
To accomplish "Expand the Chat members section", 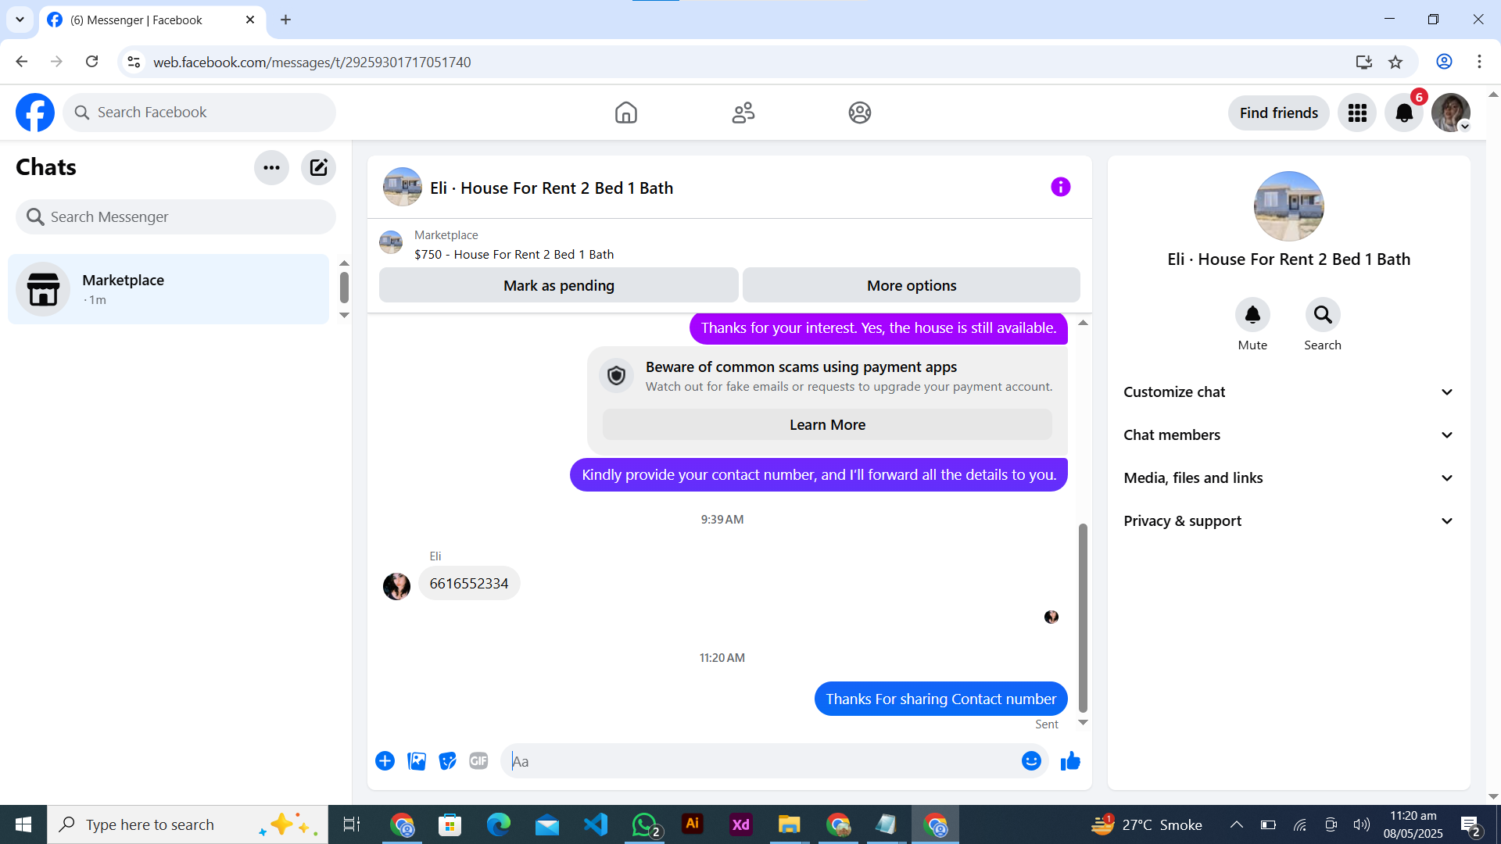I will tap(1289, 435).
